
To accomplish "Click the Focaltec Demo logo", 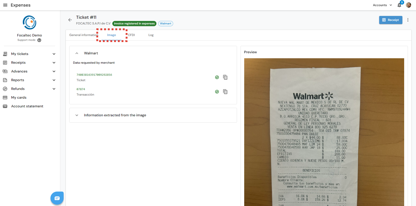I will 29,23.
